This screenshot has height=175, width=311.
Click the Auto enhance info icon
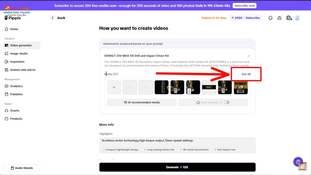click(221, 102)
